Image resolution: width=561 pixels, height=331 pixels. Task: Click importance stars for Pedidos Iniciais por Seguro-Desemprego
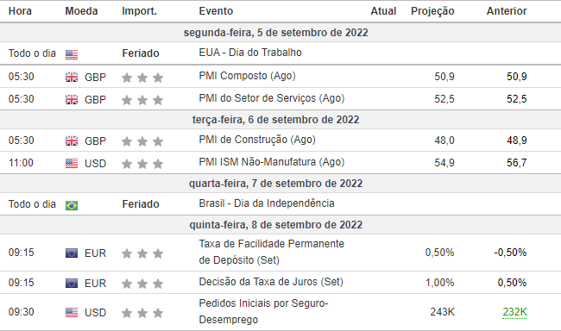coord(142,313)
